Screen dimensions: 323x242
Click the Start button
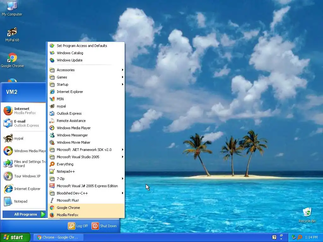15,238
